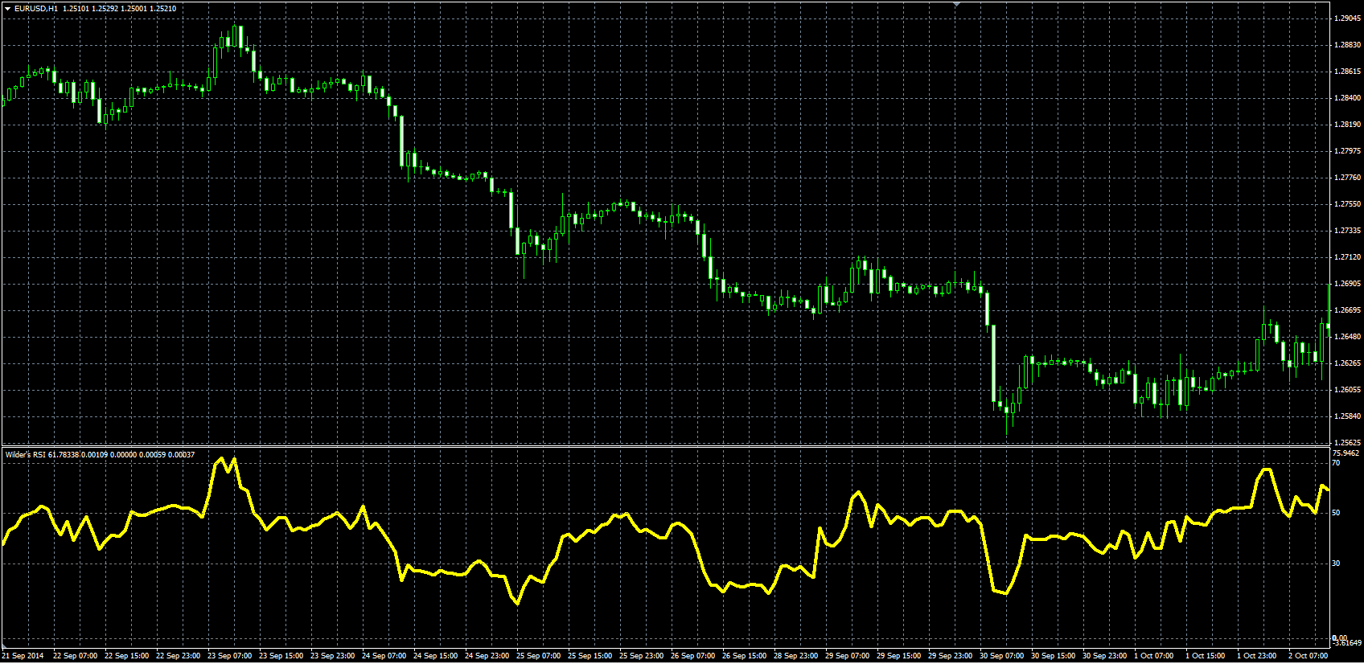Click the 26 Sep 07:00 time label
This screenshot has height=664, width=1364.
[692, 656]
